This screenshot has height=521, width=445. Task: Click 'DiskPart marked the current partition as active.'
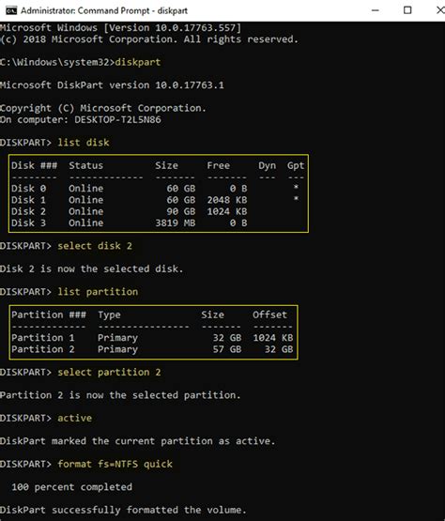138,441
